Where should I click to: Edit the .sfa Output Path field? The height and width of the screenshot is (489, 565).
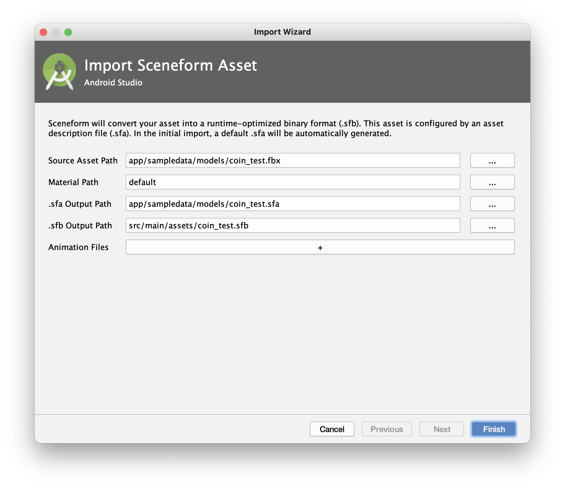[293, 204]
